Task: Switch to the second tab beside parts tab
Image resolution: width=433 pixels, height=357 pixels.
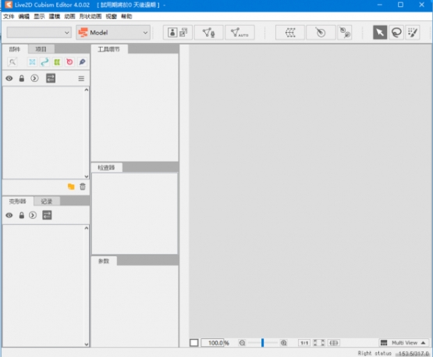Action: click(41, 49)
